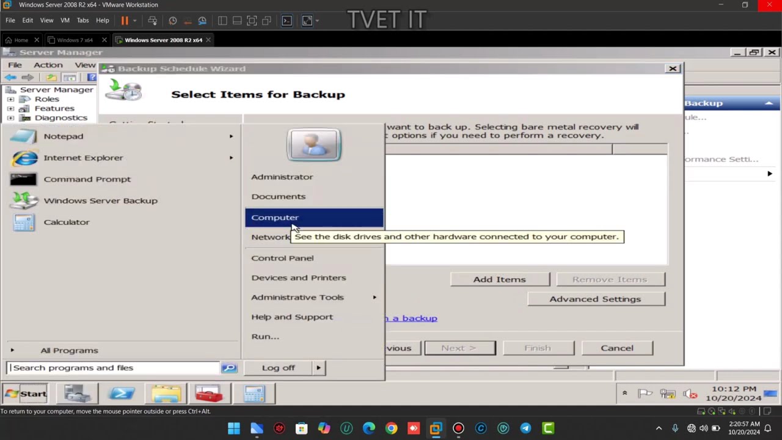The image size is (782, 440).
Task: Open VMware snapshot manager icon
Action: (202, 20)
